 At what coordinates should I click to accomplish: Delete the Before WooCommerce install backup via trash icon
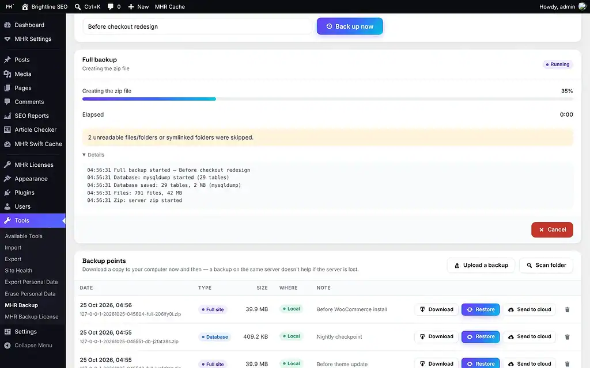coord(567,309)
